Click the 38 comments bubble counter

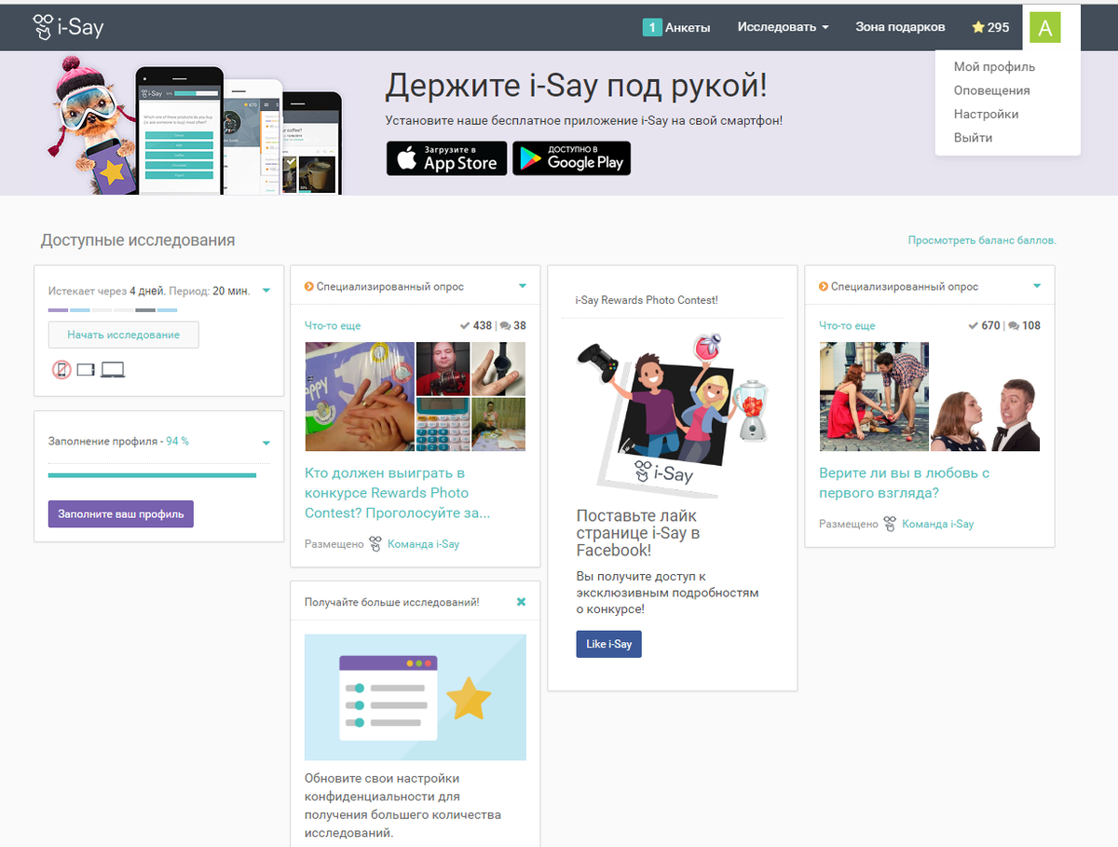tap(513, 325)
